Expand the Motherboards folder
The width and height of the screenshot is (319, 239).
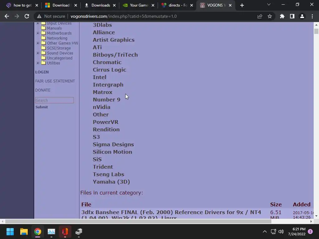[38, 33]
